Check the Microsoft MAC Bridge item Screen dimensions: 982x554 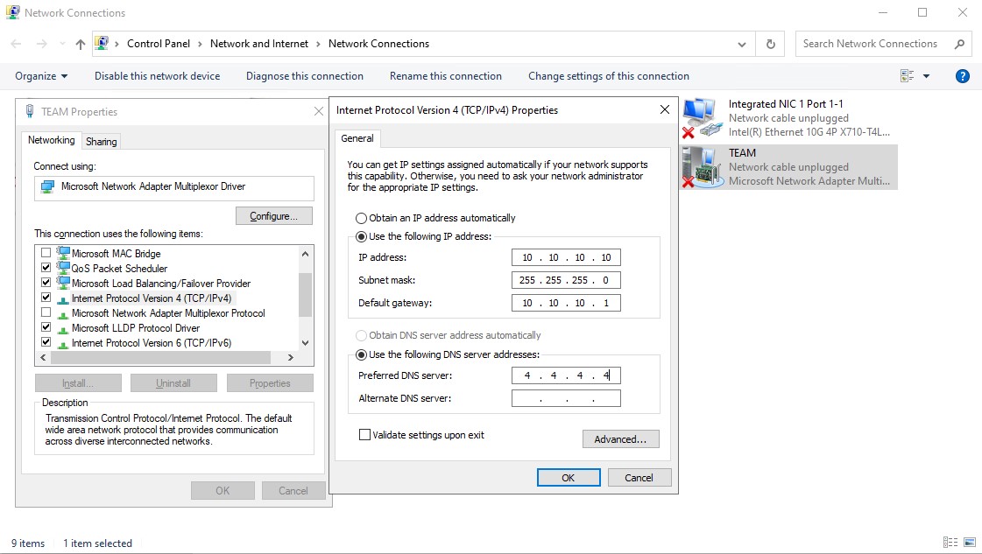46,253
